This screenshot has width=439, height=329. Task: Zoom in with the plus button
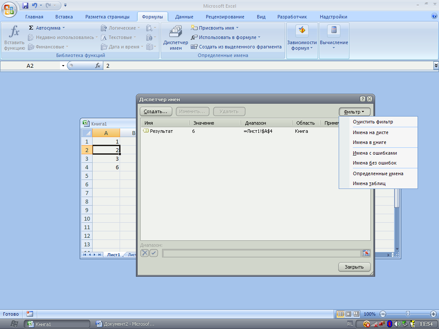tap(433, 314)
